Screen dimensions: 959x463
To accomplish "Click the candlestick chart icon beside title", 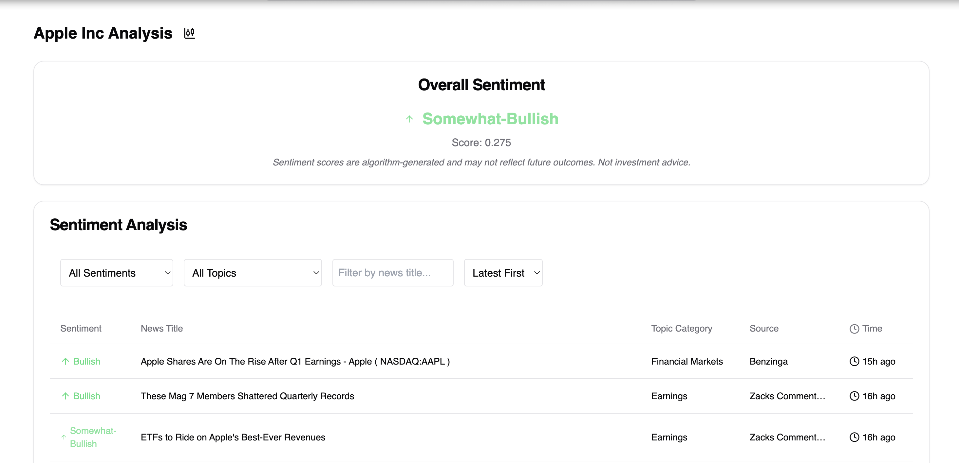I will (x=189, y=33).
